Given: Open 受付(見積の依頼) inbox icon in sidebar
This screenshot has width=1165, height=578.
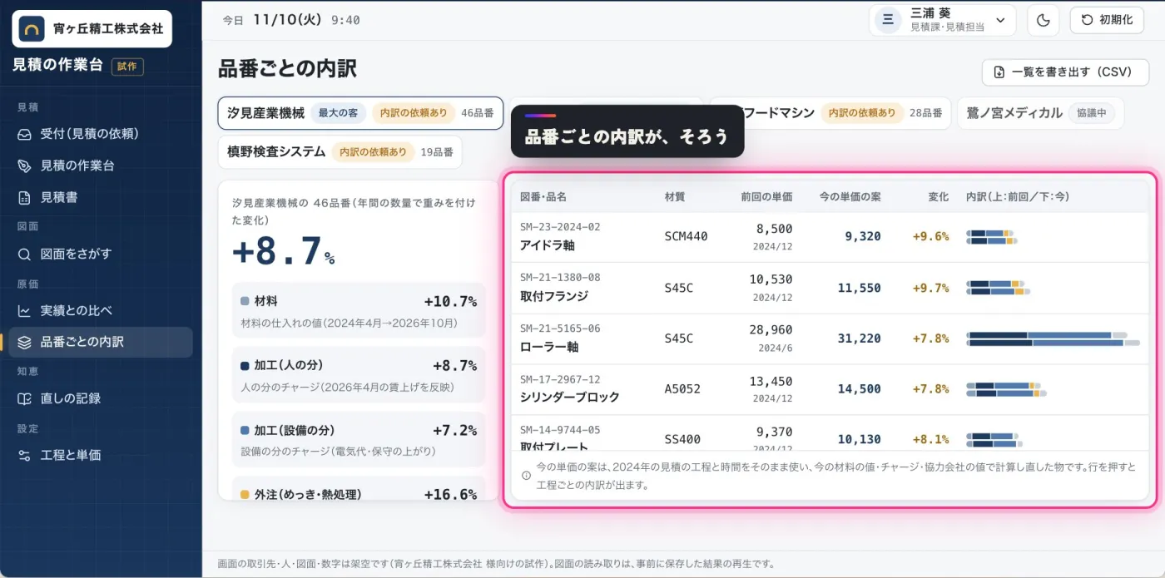Looking at the screenshot, I should pyautogui.click(x=24, y=134).
